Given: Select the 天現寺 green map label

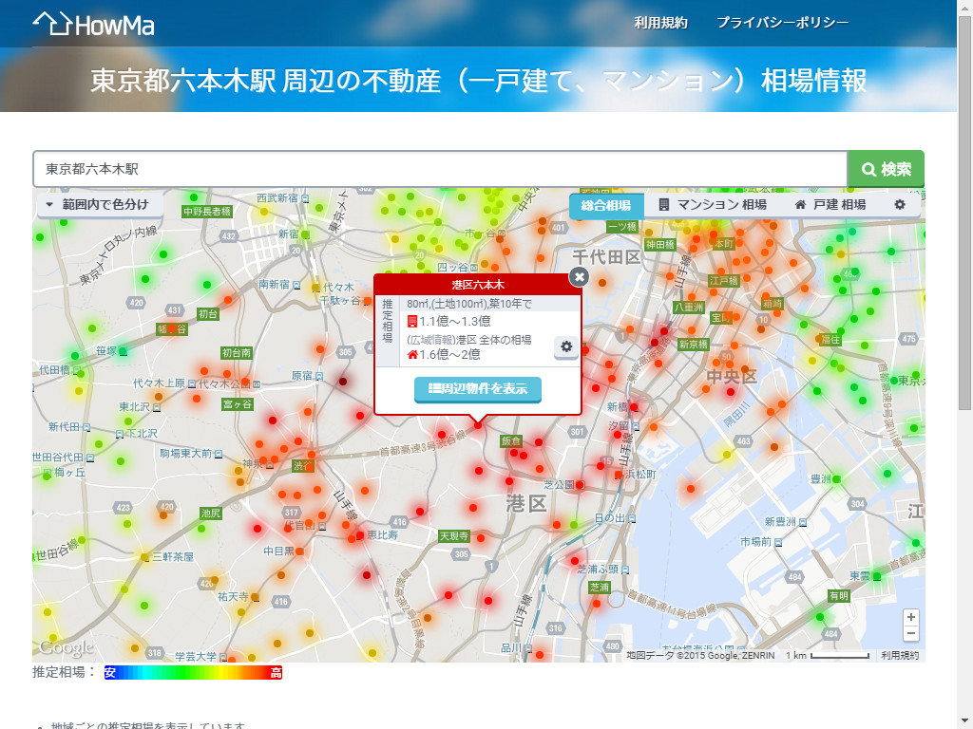Looking at the screenshot, I should click(x=453, y=536).
